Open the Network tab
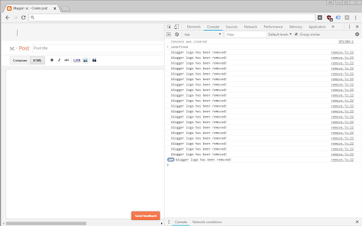Image resolution: width=362 pixels, height=226 pixels. click(x=251, y=27)
